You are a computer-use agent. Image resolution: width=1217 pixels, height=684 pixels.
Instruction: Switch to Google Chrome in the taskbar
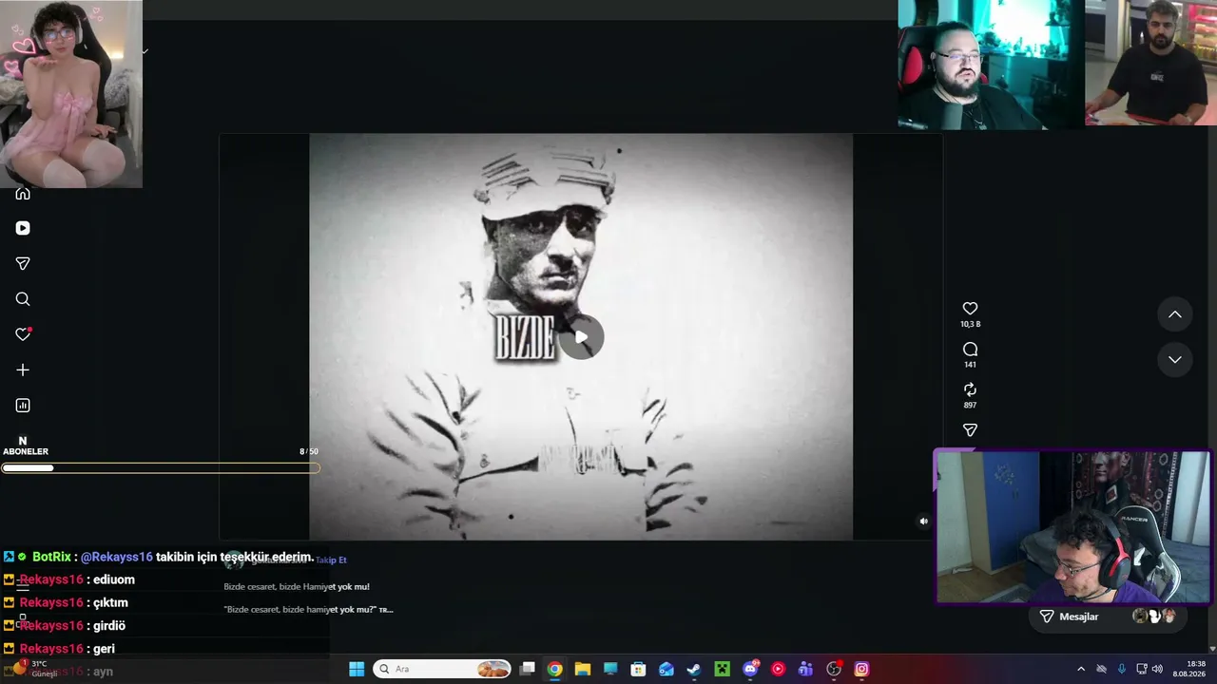point(554,669)
